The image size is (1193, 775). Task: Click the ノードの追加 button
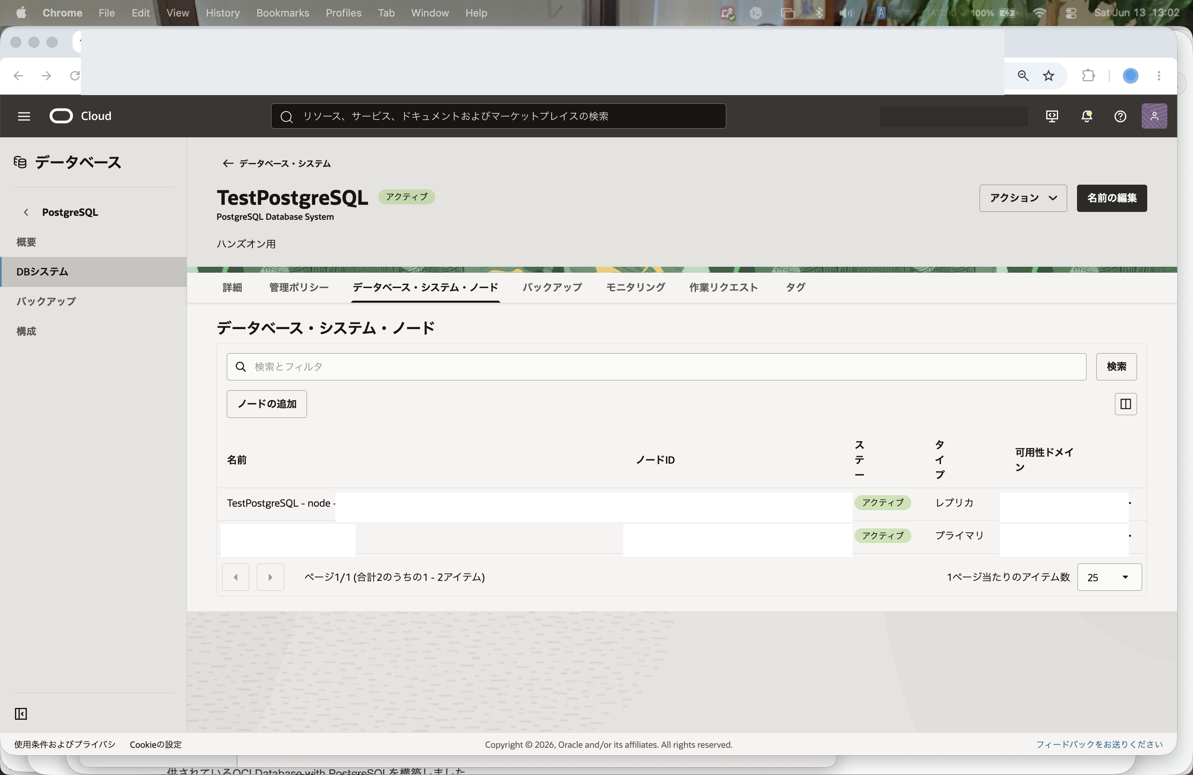pos(267,404)
